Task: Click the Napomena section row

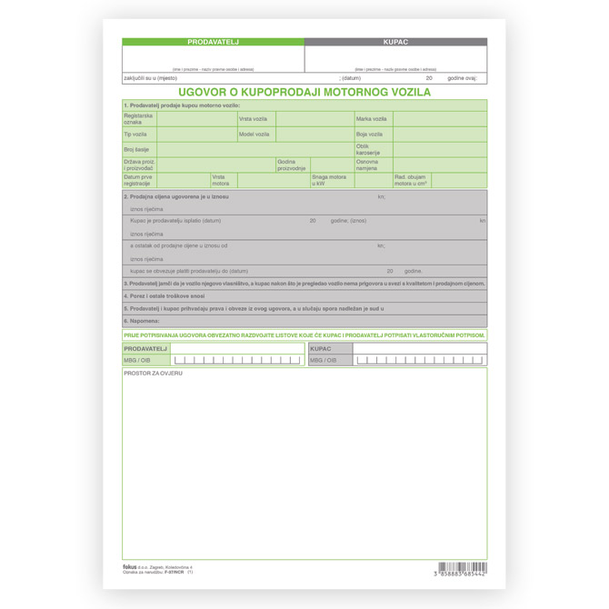Action: (304, 321)
